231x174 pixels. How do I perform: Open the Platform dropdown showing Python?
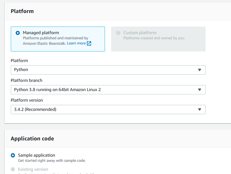108,70
